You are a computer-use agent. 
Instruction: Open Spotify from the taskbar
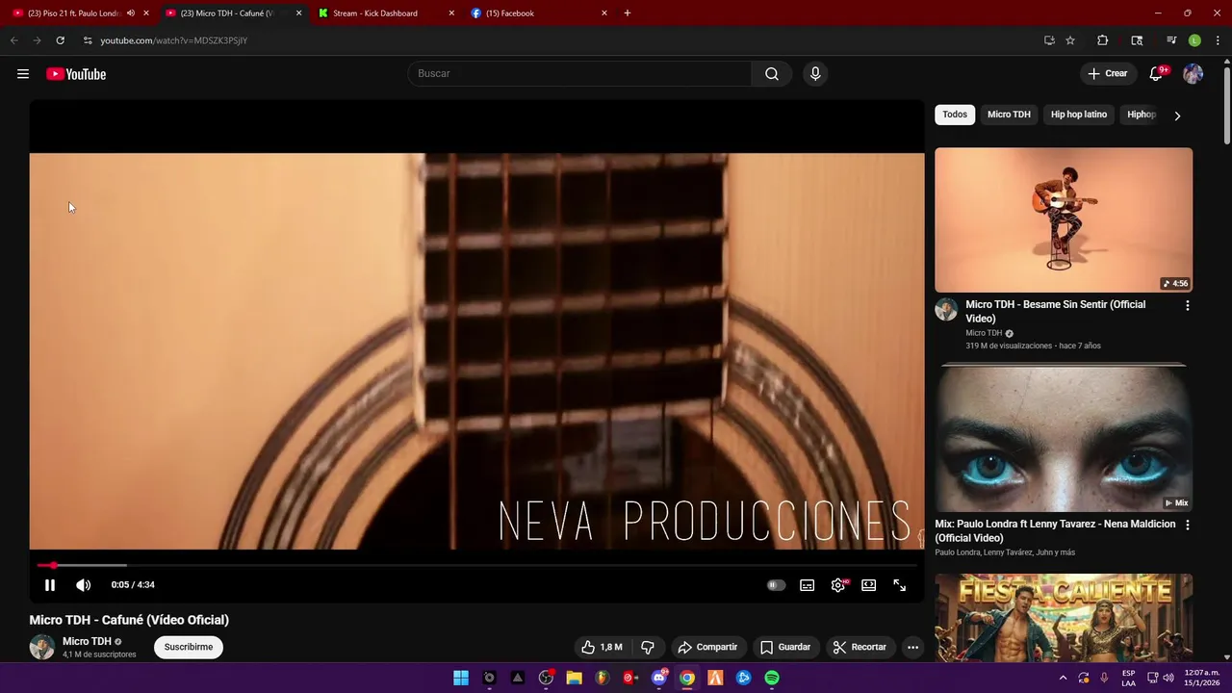click(x=772, y=678)
